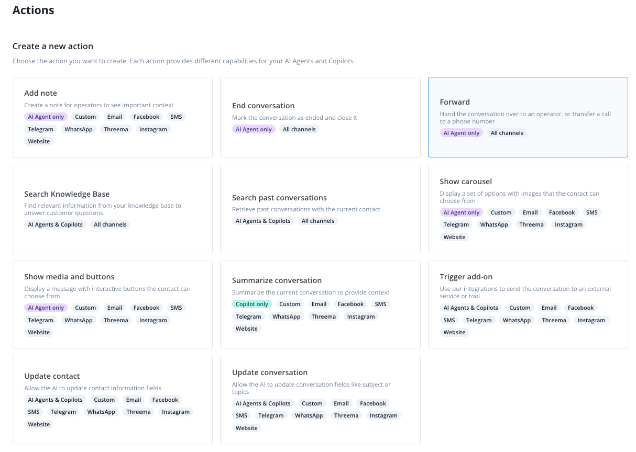Pick the Update conversation action card
636x452 pixels.
pyautogui.click(x=320, y=400)
